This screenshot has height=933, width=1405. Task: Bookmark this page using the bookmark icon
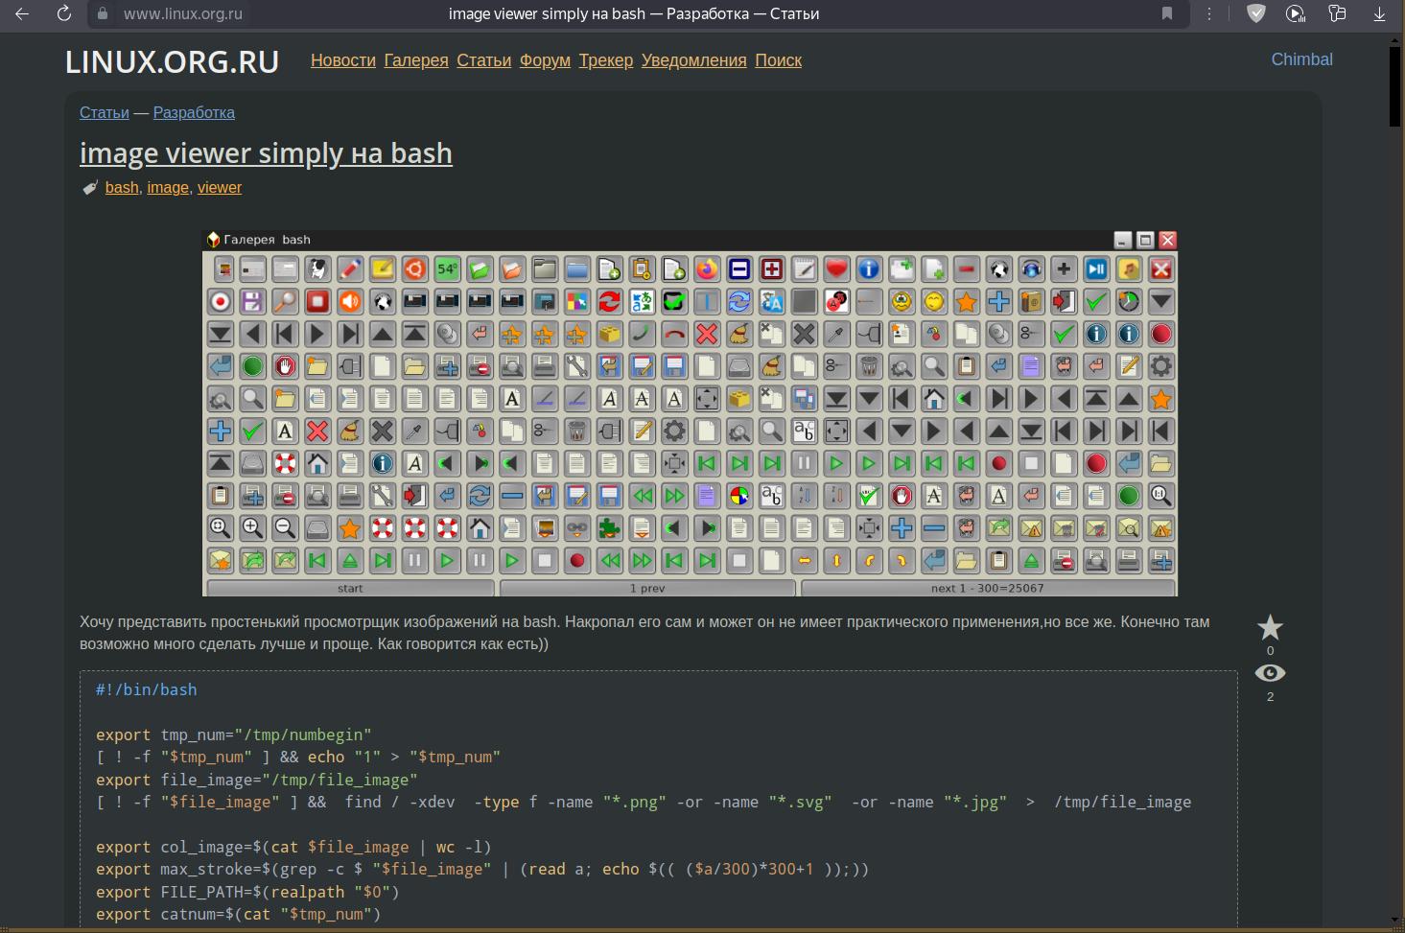pyautogui.click(x=1167, y=13)
